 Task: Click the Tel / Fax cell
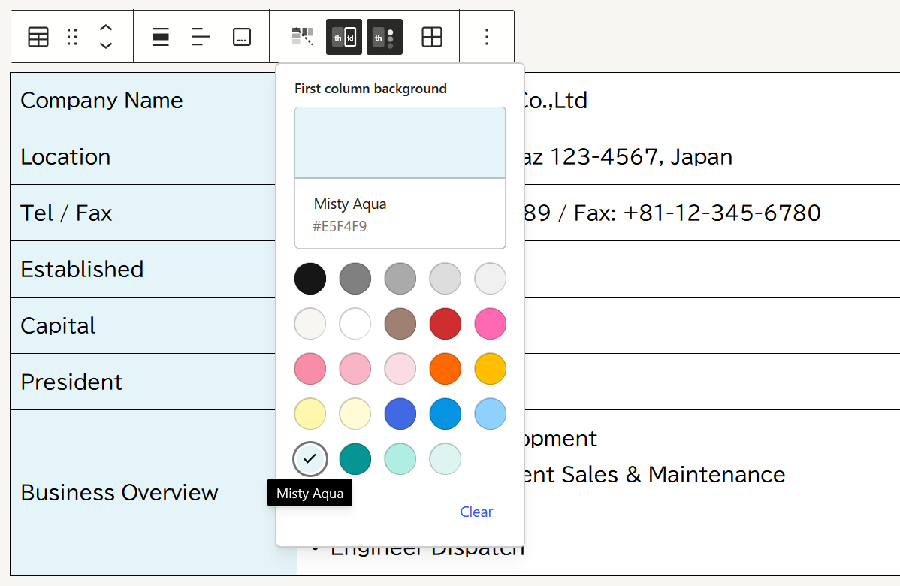(143, 213)
